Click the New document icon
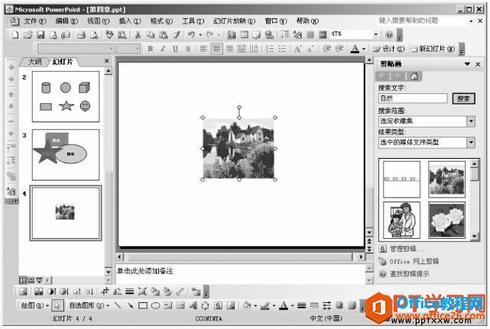 click(15, 34)
